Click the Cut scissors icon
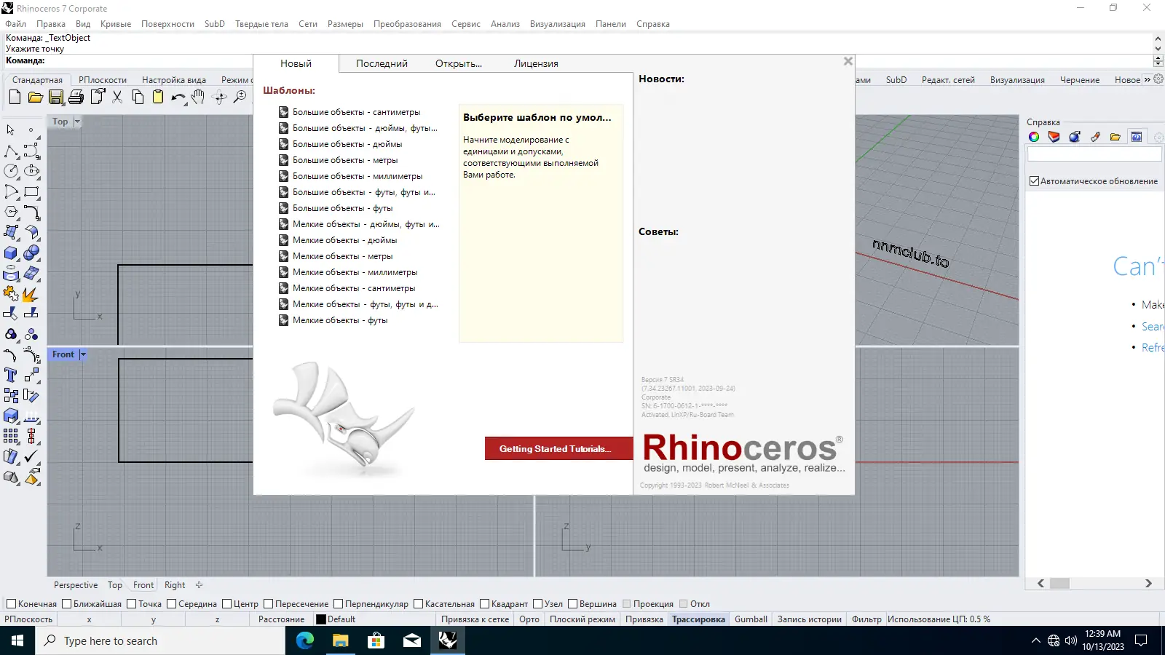The image size is (1165, 655). (117, 97)
